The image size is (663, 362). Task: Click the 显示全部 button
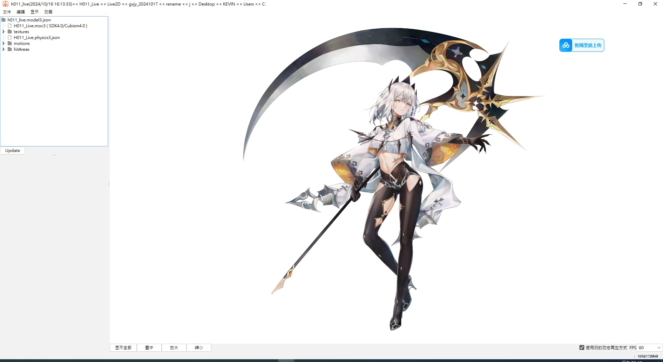pos(123,347)
